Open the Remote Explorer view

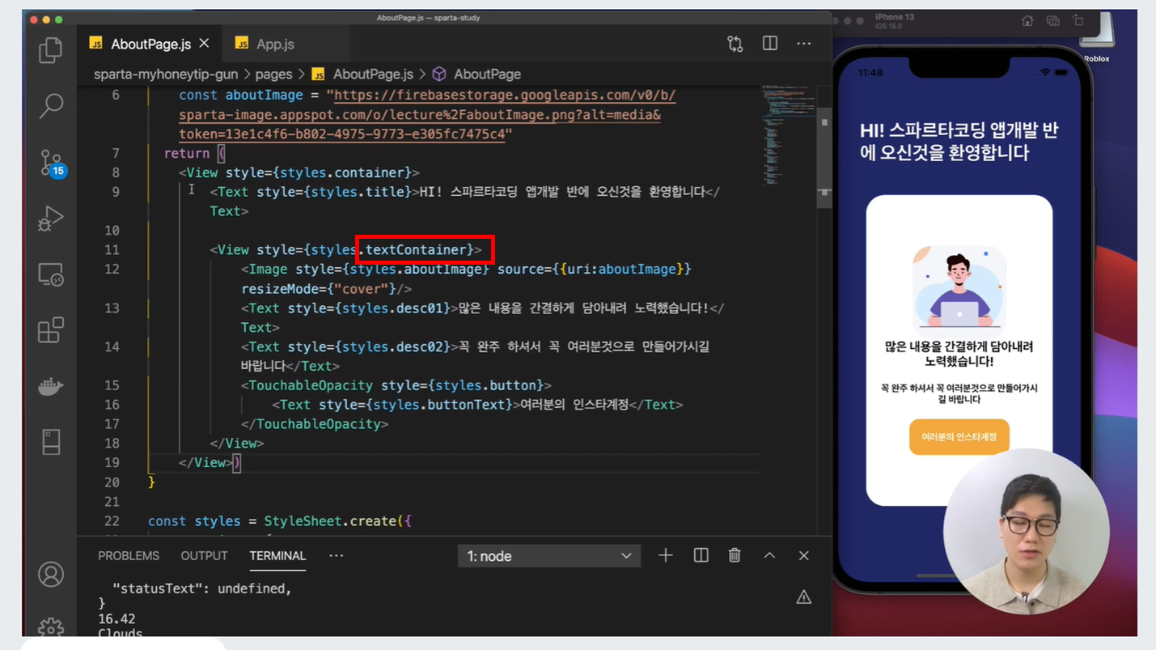pyautogui.click(x=51, y=275)
